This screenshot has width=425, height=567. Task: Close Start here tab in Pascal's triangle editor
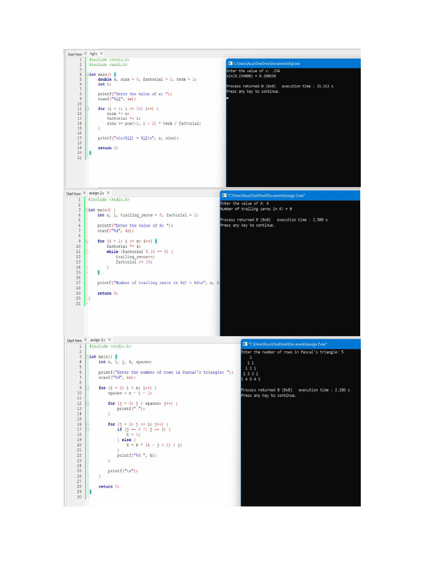click(x=86, y=340)
